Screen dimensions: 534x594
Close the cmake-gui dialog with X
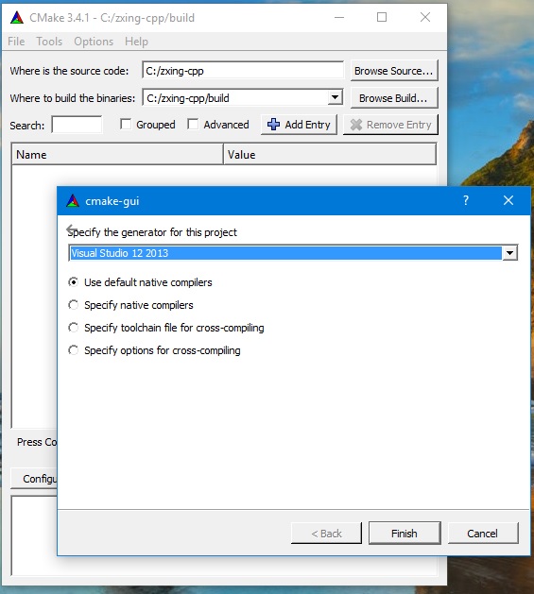click(x=508, y=200)
